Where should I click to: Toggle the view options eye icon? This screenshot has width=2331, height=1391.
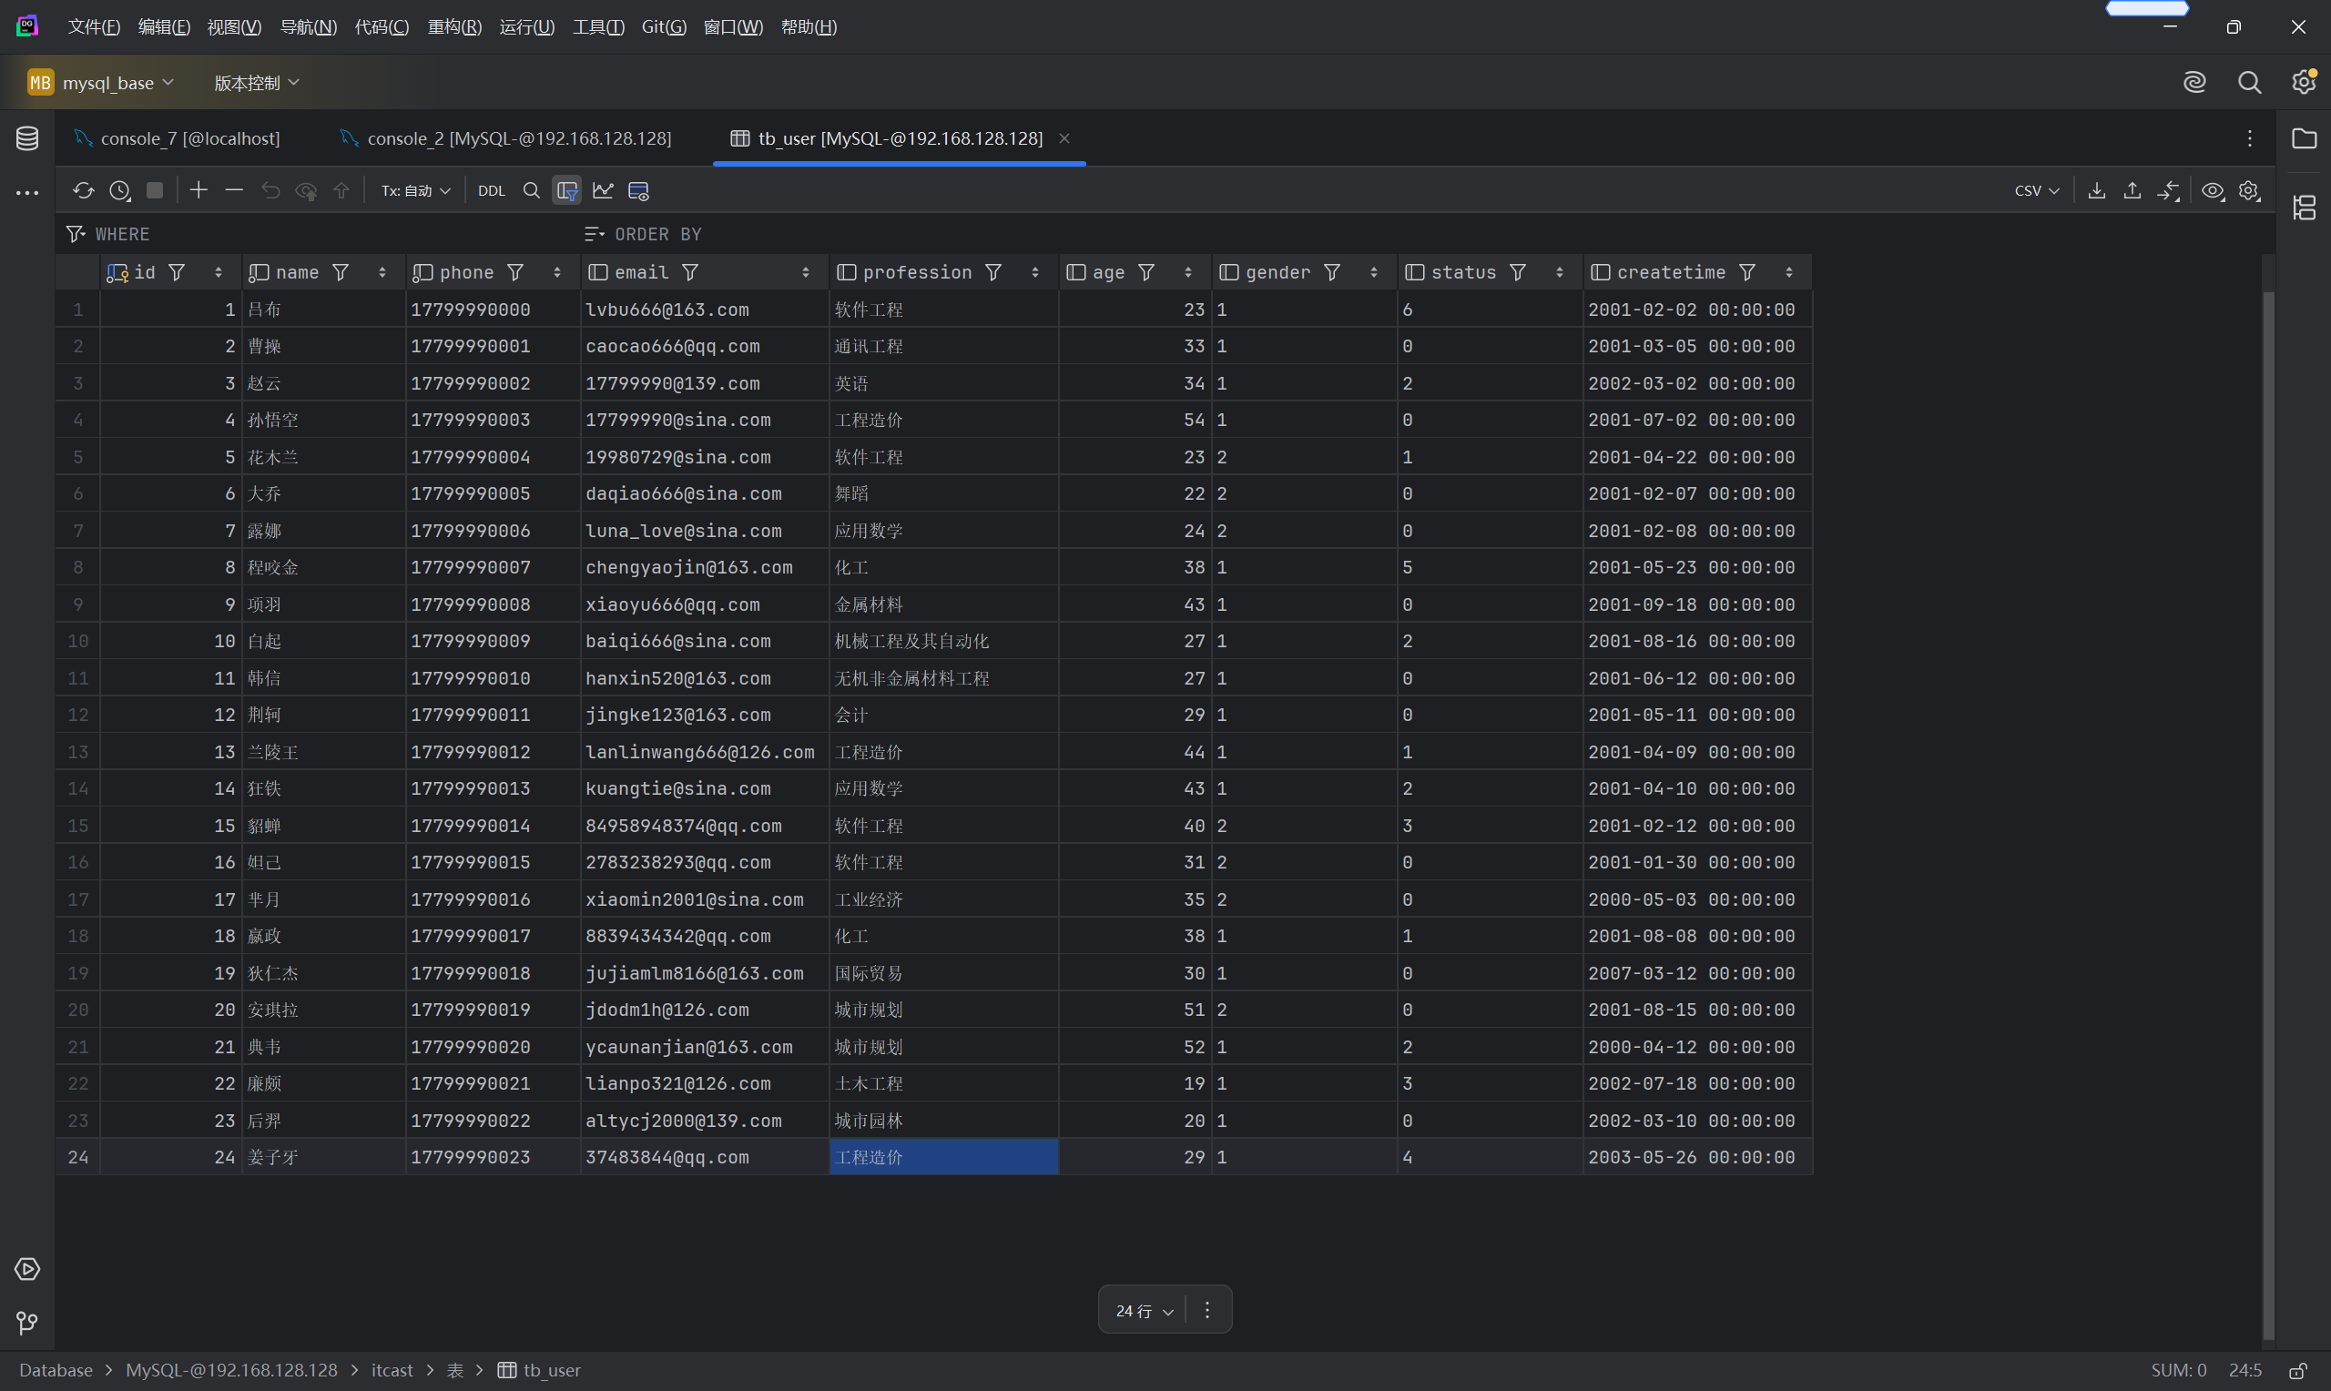tap(2212, 191)
